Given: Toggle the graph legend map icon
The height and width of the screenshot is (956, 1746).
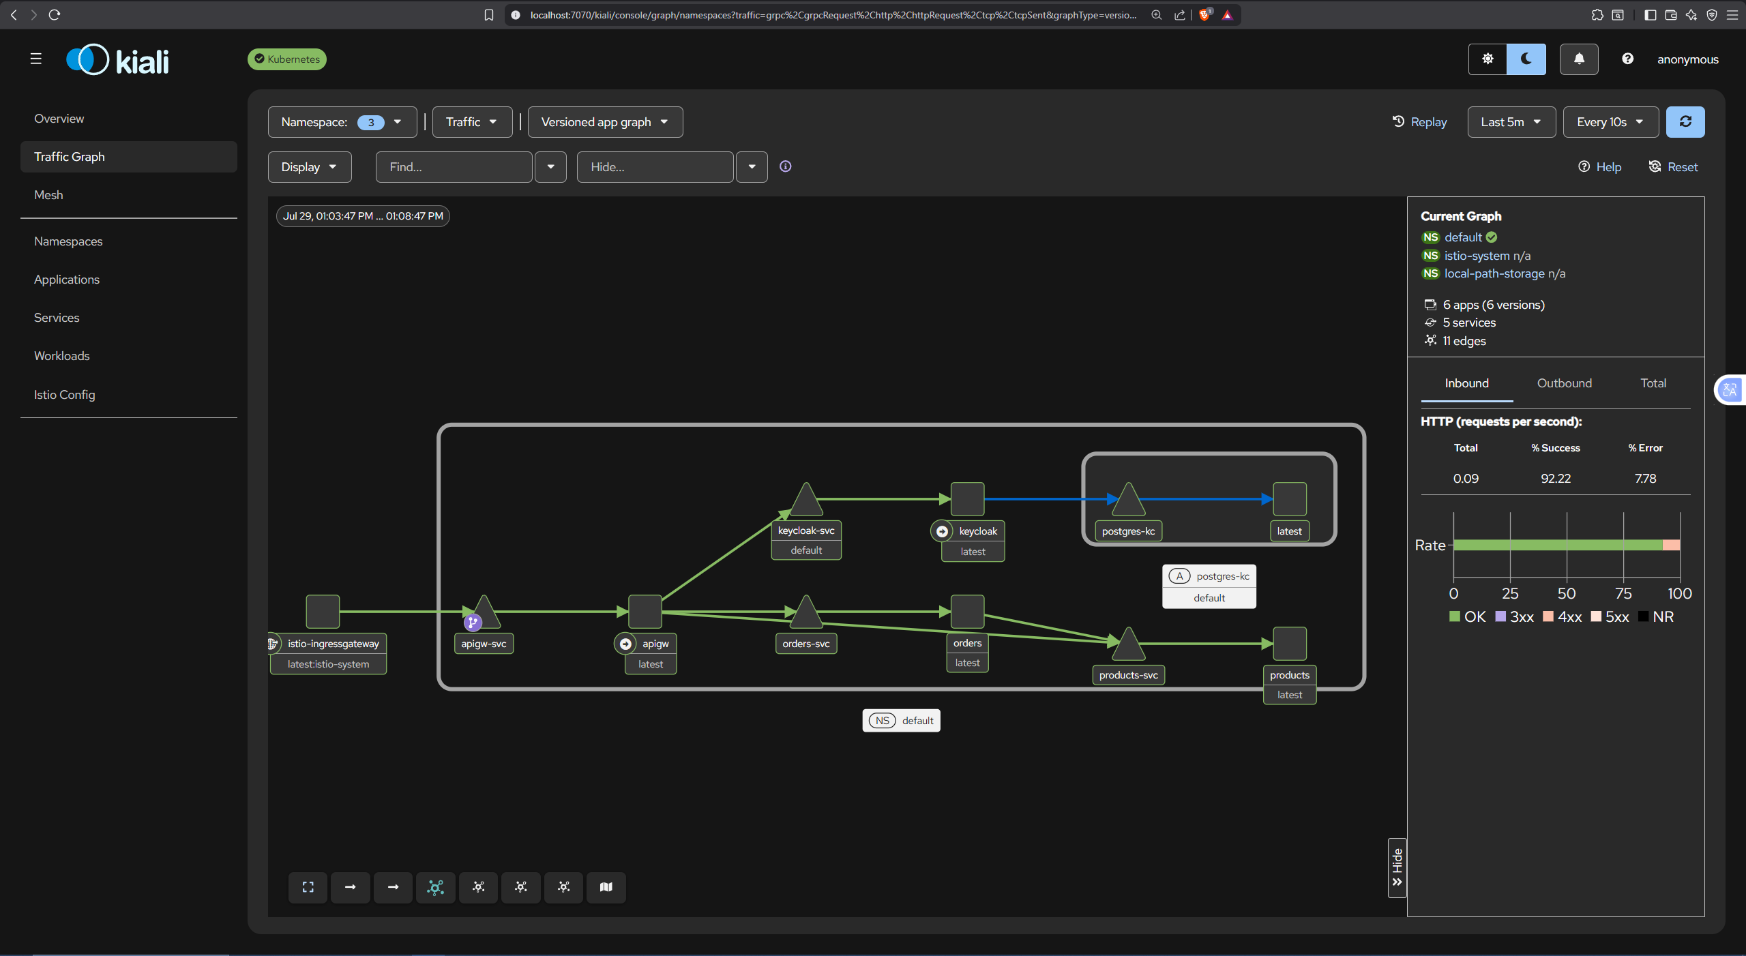Looking at the screenshot, I should (606, 887).
